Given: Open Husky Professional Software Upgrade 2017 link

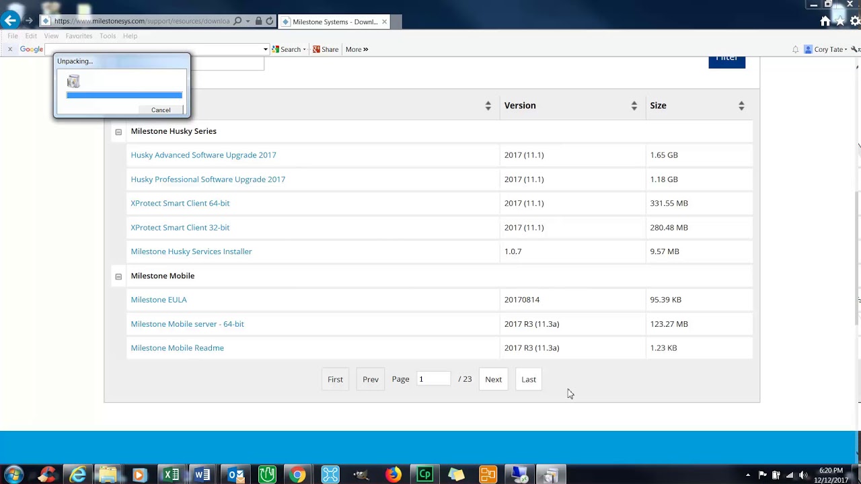Looking at the screenshot, I should click(x=208, y=179).
